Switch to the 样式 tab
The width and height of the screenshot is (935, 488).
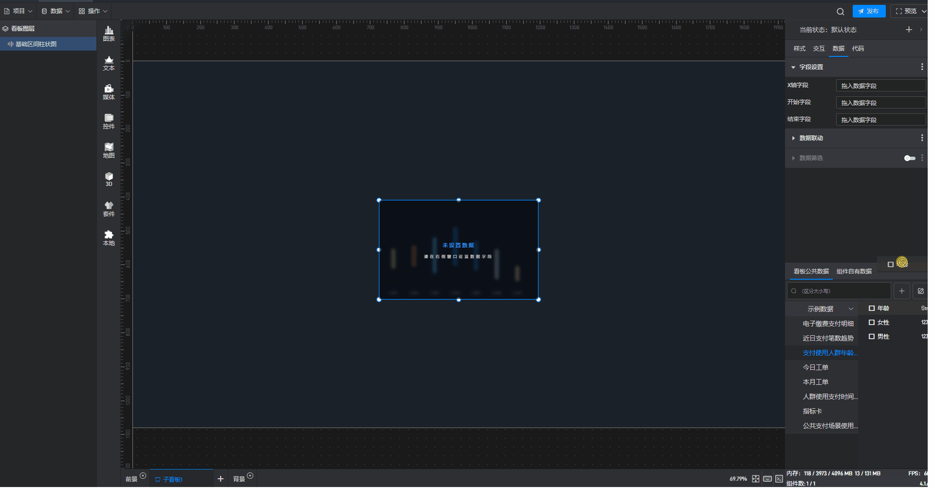tap(799, 49)
